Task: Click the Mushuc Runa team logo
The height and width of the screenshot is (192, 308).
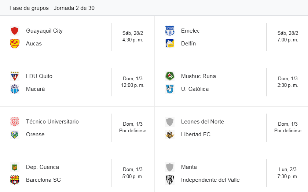Action: (x=170, y=76)
